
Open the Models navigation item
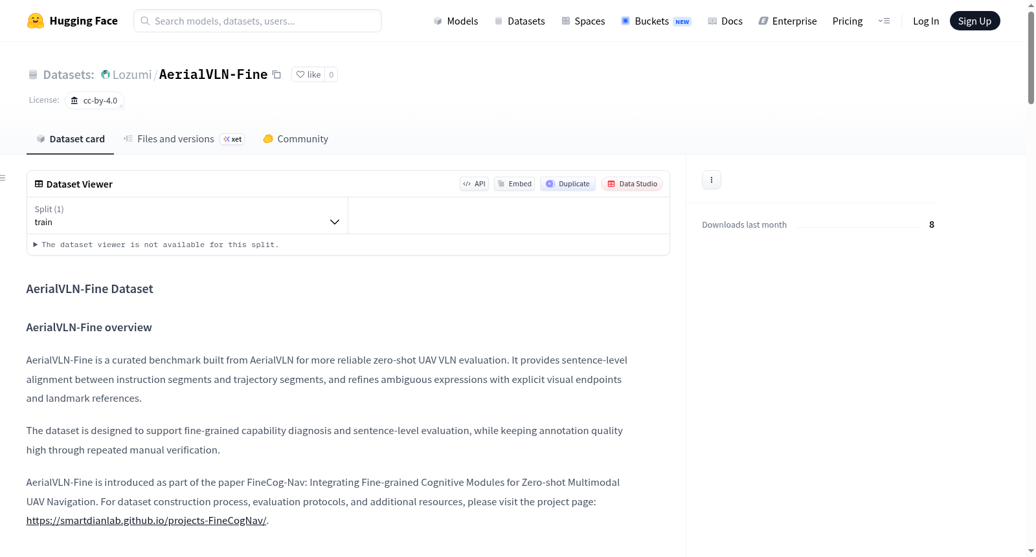pos(456,21)
